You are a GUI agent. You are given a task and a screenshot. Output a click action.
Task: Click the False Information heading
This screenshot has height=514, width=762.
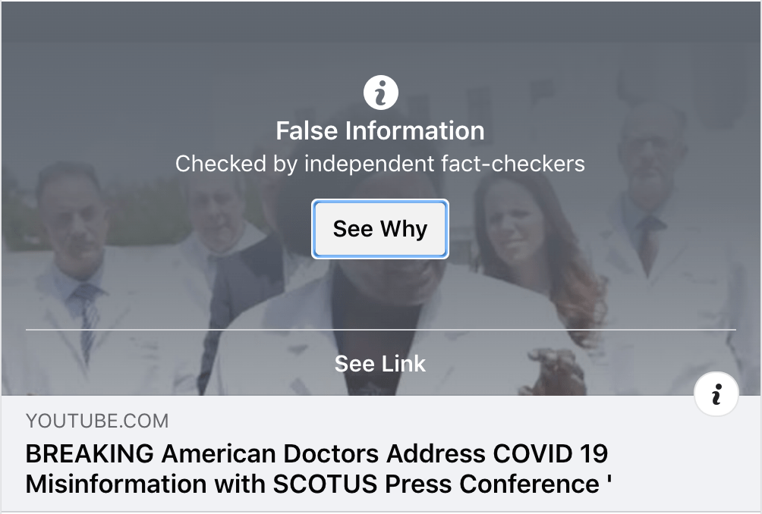[380, 130]
